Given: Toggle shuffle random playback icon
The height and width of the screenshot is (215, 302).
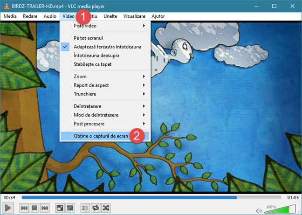Looking at the screenshot, I should pyautogui.click(x=106, y=208).
